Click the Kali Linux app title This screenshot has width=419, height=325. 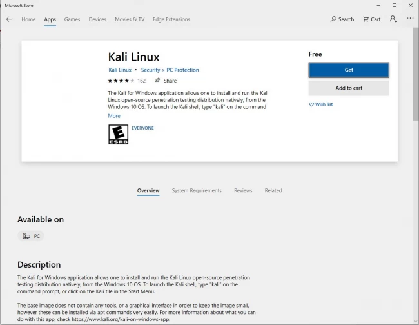coord(133,57)
